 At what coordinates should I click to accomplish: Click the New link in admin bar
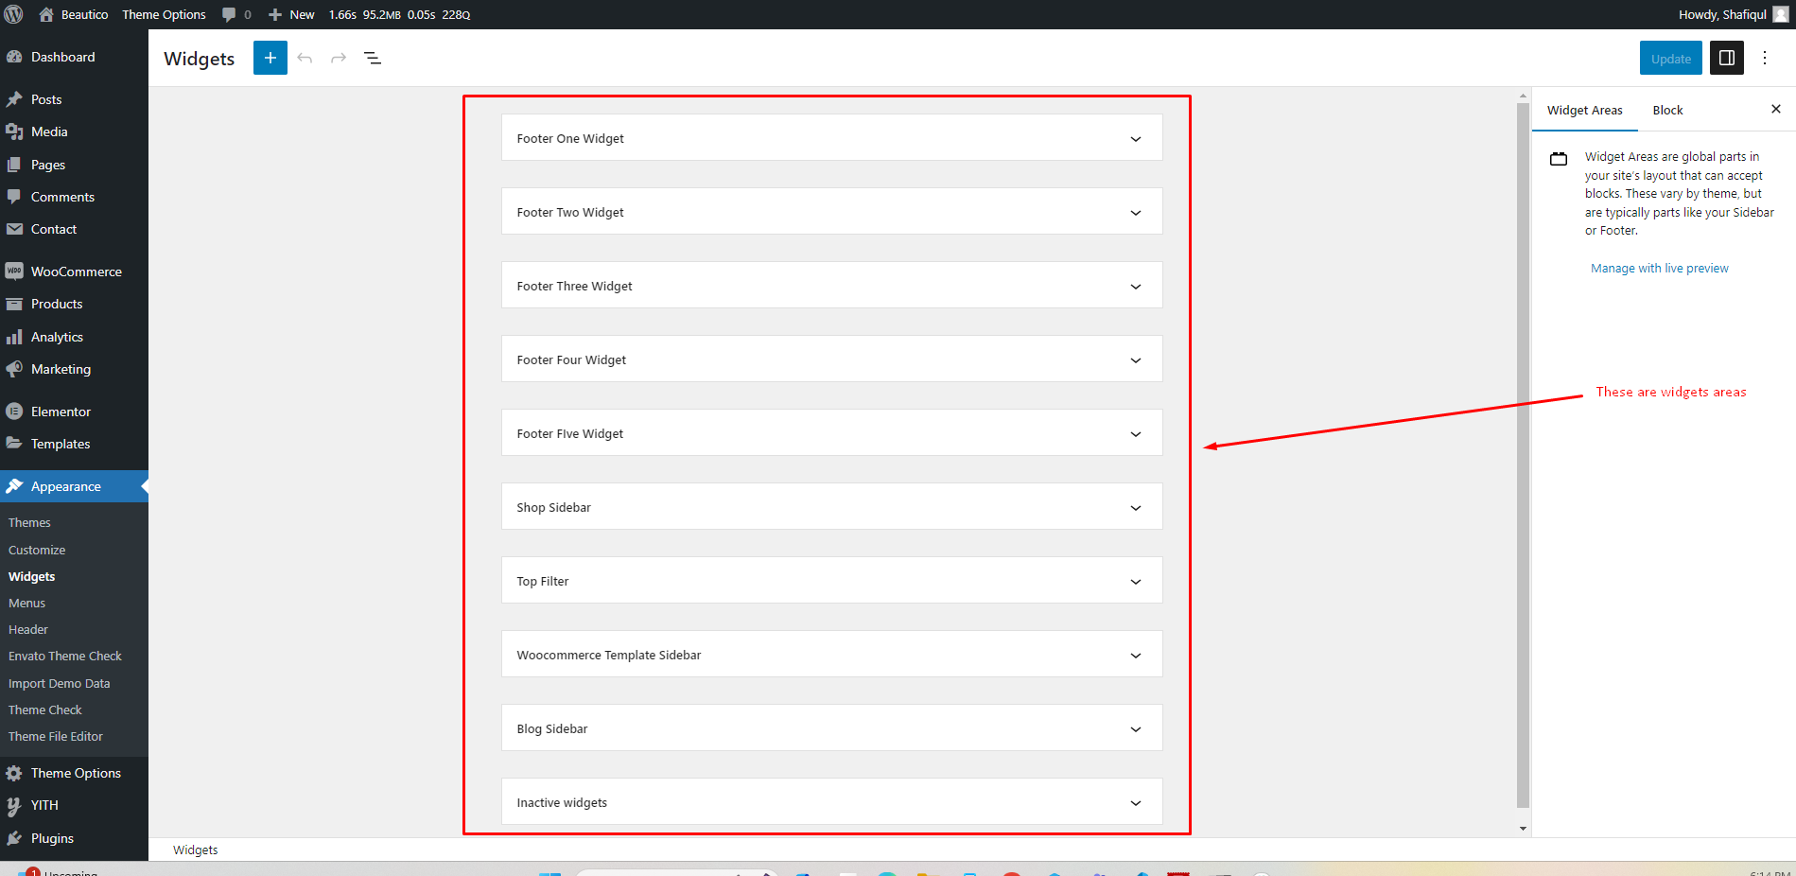pyautogui.click(x=291, y=14)
